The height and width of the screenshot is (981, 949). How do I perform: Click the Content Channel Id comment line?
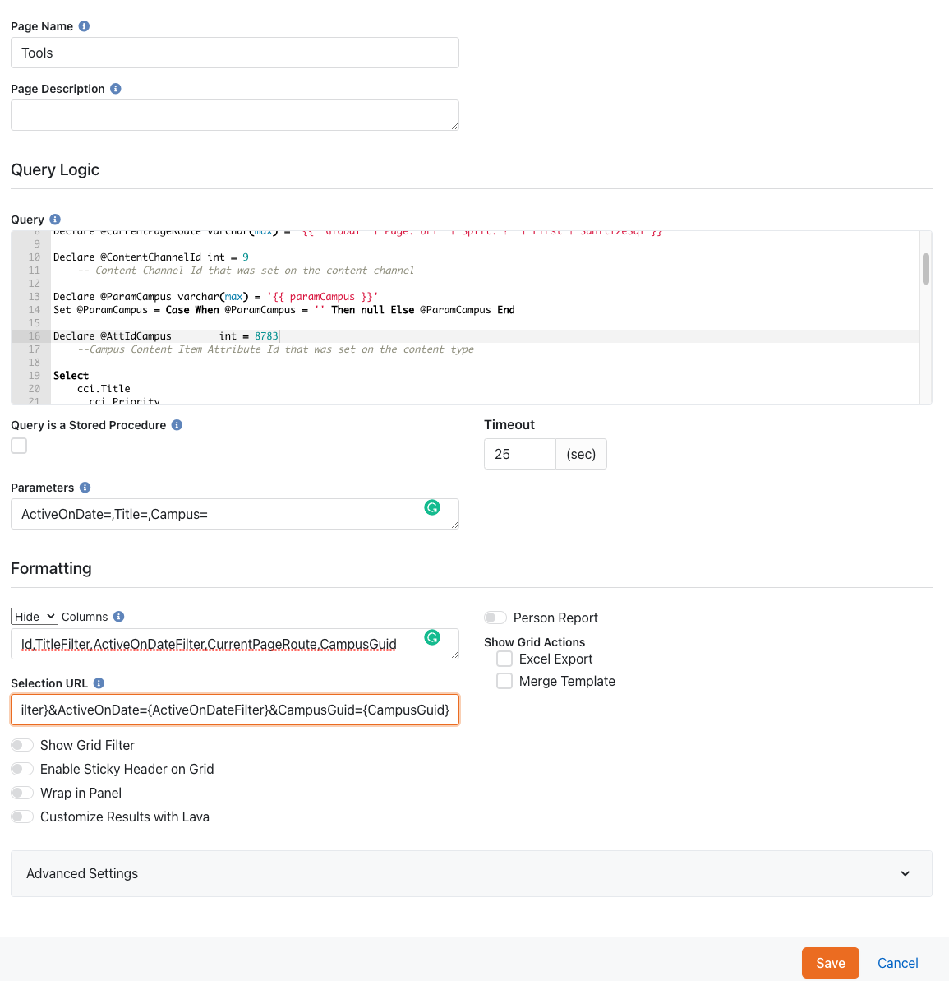pyautogui.click(x=246, y=271)
